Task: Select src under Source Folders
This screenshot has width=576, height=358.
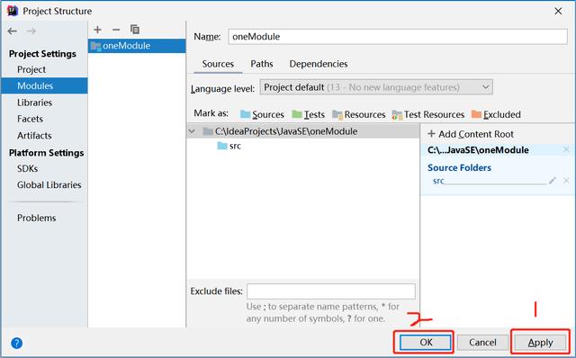Action: click(438, 181)
